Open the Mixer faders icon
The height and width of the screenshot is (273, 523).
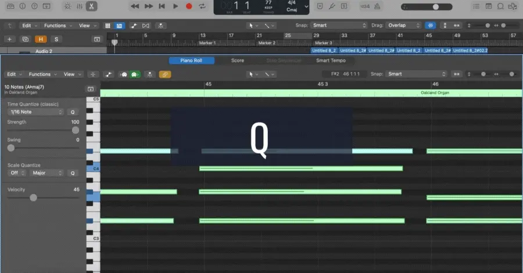pos(80,6)
